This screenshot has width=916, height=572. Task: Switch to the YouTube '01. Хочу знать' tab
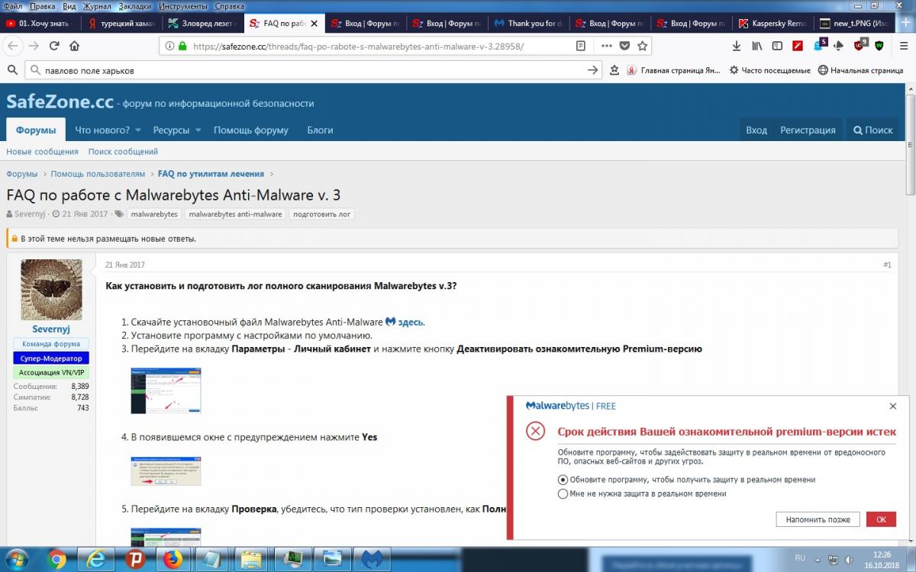click(x=40, y=24)
